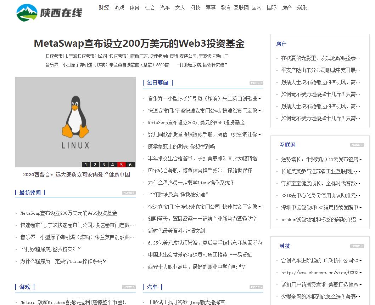Image resolution: width=375 pixels, height=305 pixels.
Task: Open slideshow caption 2020西普会 article
Action: tap(77, 175)
